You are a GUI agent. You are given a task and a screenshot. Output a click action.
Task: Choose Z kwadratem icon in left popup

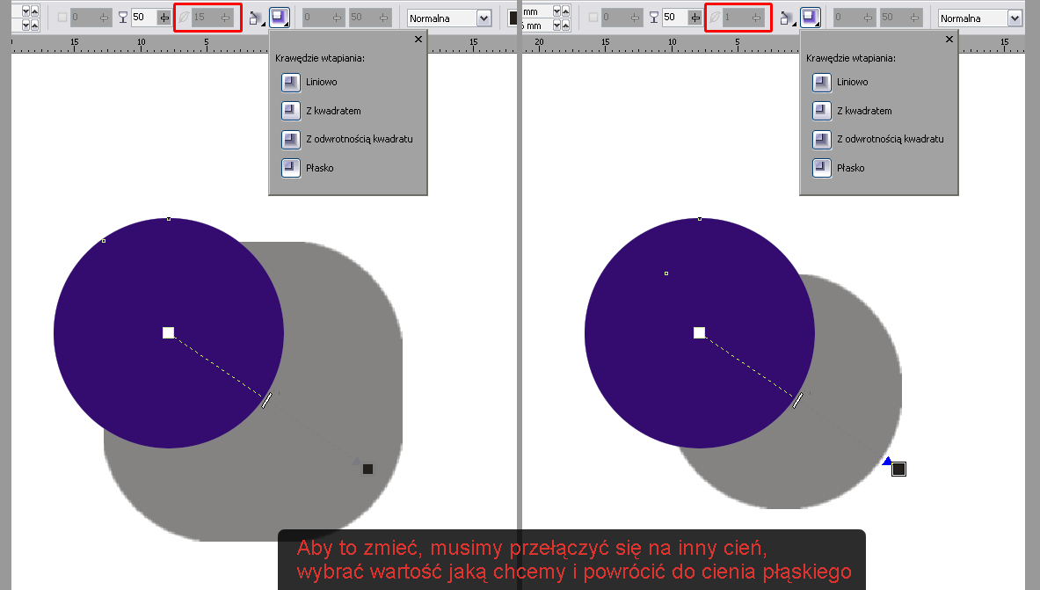click(x=291, y=111)
